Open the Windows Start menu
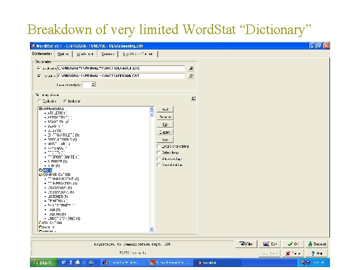 point(43,262)
